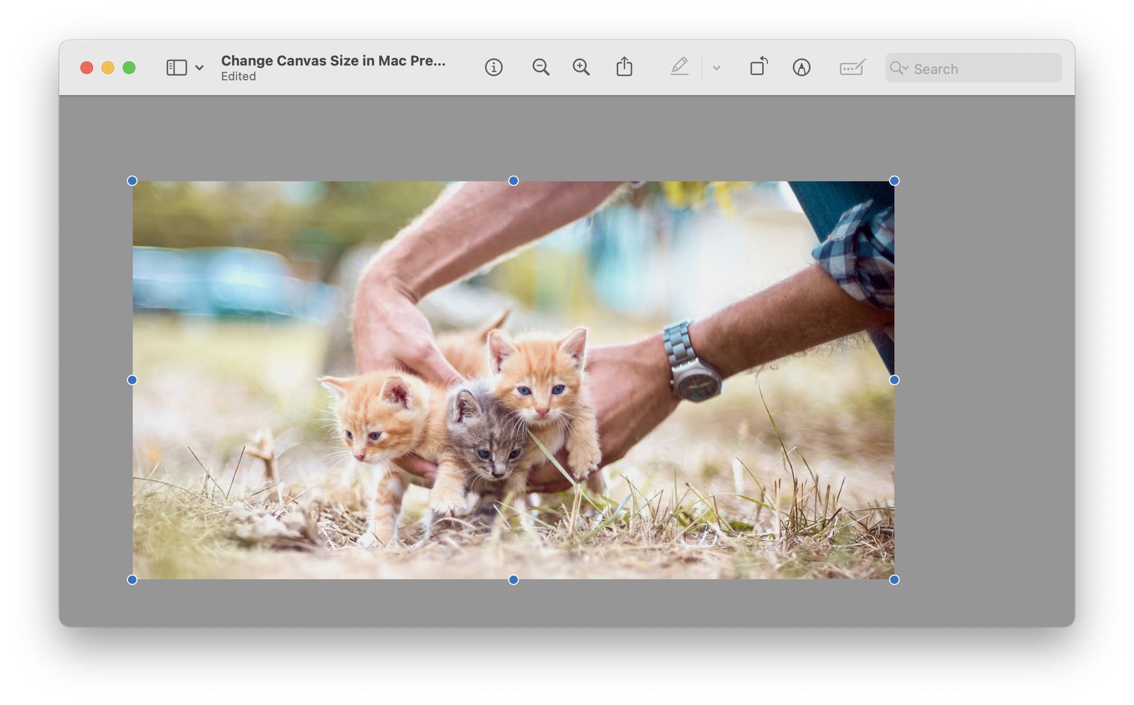Zoom in with the plus magnifier
Screen dimensions: 1134x705
[581, 67]
